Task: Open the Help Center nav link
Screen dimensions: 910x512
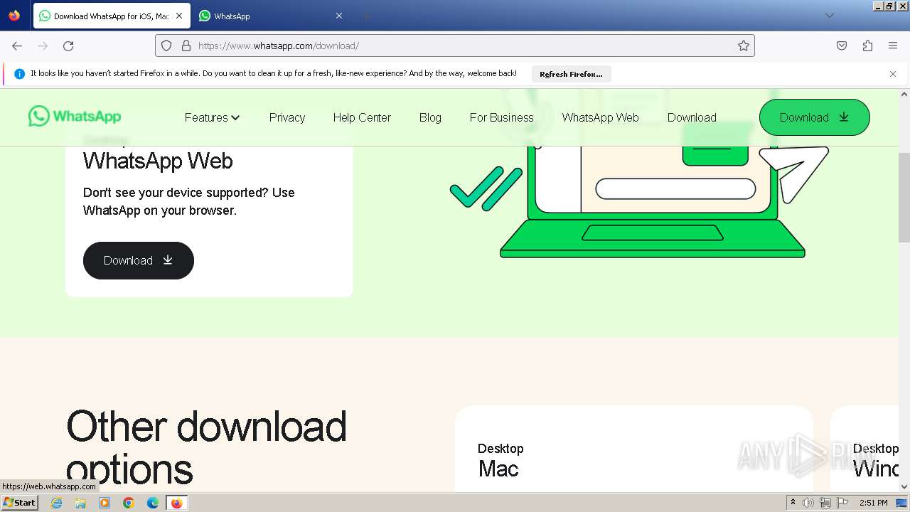Action: pyautogui.click(x=362, y=117)
